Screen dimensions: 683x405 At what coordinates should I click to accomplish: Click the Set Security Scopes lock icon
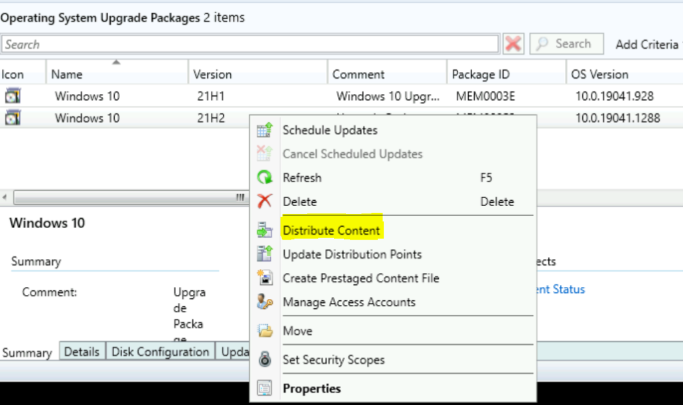(264, 359)
